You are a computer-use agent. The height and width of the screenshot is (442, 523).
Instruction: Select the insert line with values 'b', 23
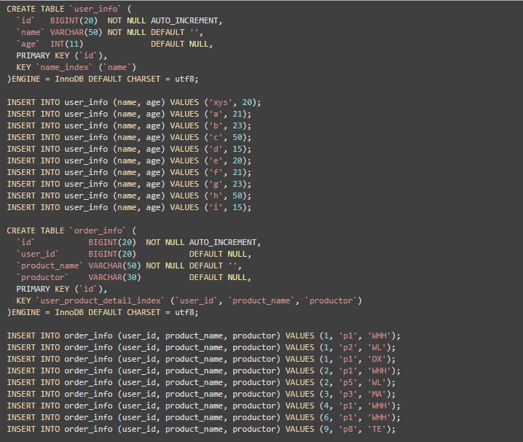point(129,125)
